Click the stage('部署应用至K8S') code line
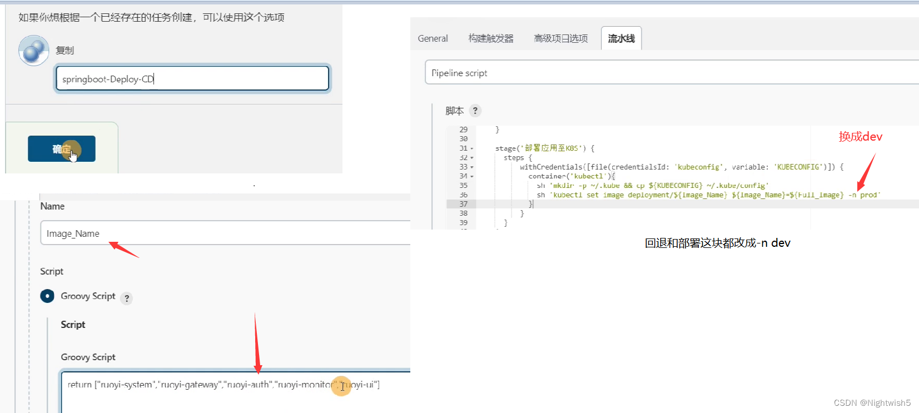This screenshot has height=413, width=919. (x=545, y=148)
